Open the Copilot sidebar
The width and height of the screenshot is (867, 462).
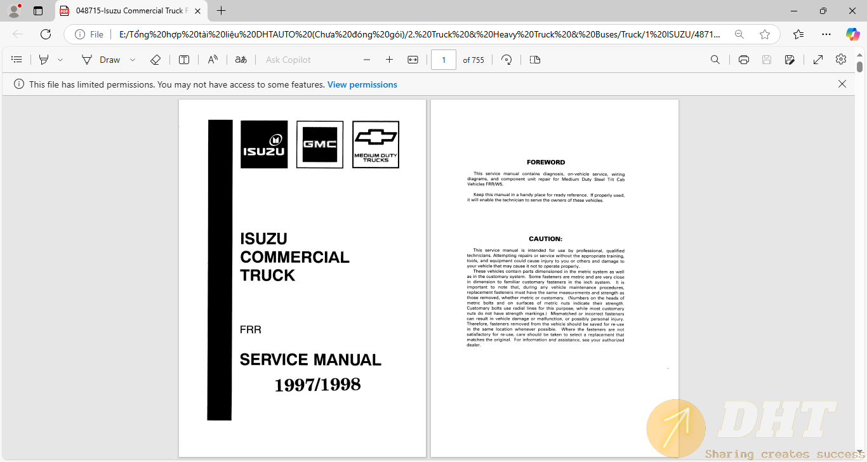click(x=852, y=34)
